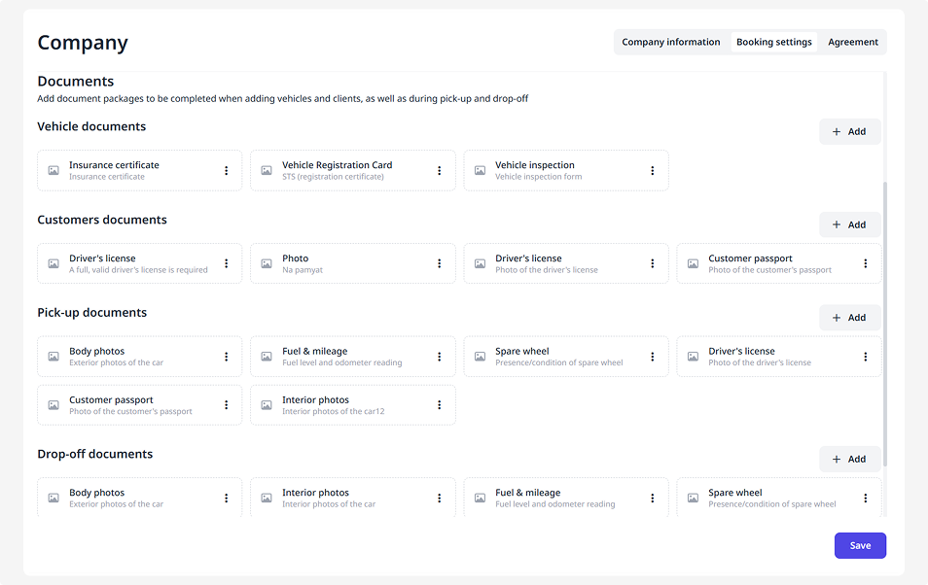This screenshot has height=585, width=928.
Task: Select the Booking settings tab
Action: click(x=774, y=43)
